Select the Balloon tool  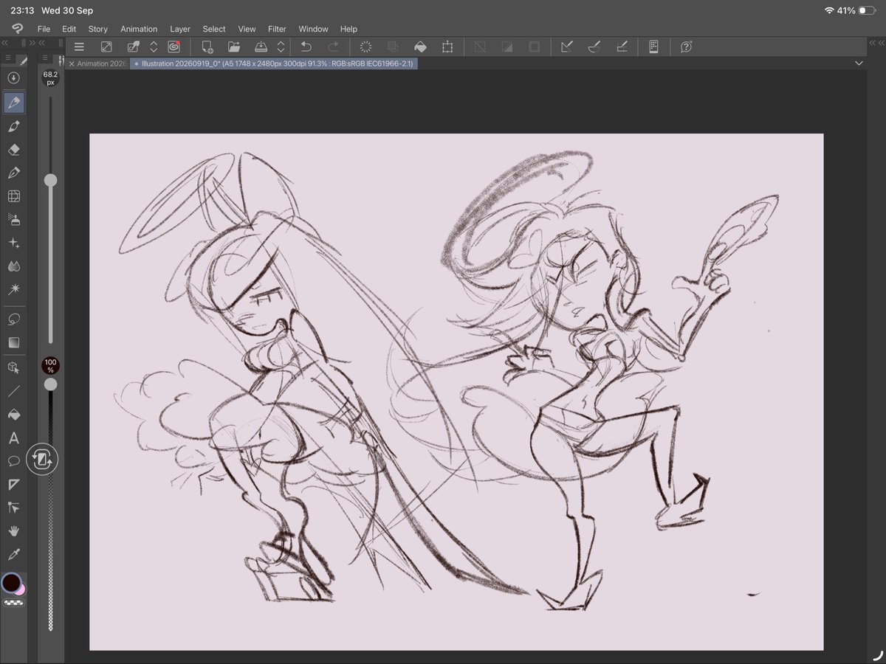tap(13, 461)
